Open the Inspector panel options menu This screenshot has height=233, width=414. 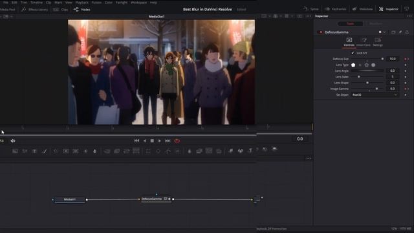point(409,16)
